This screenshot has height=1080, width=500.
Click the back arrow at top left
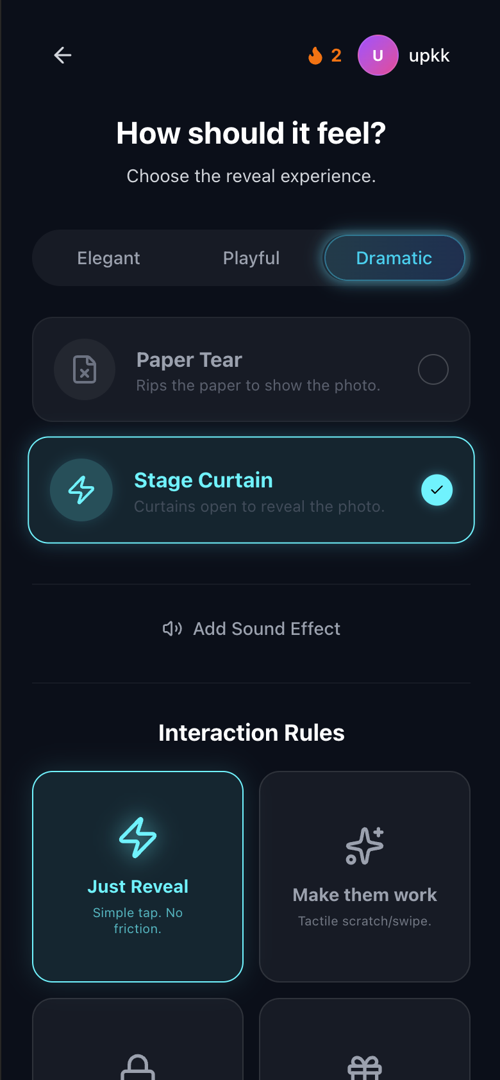62,55
